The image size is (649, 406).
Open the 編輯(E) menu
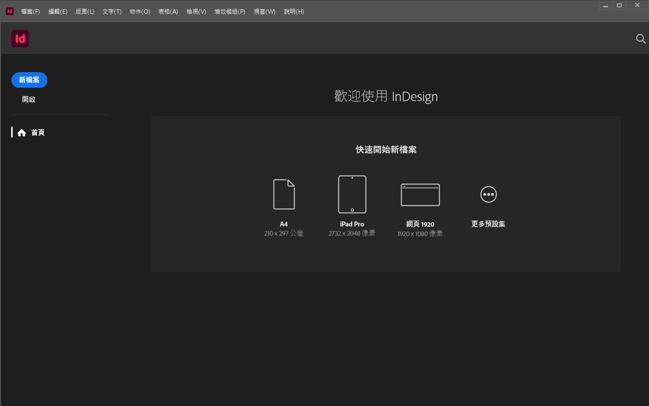pos(58,12)
